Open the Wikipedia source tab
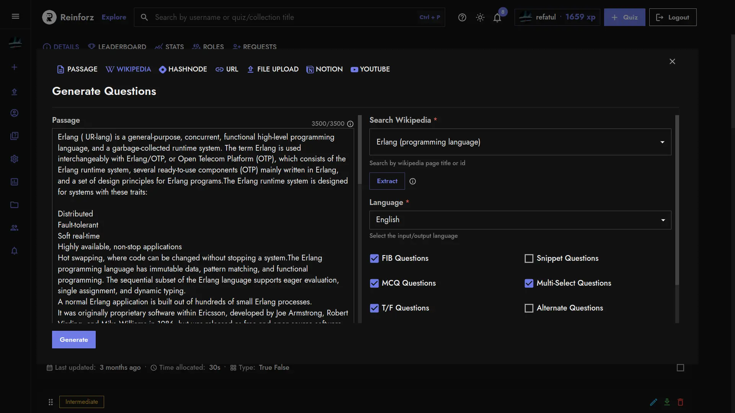Viewport: 735px width, 413px height. coord(127,69)
